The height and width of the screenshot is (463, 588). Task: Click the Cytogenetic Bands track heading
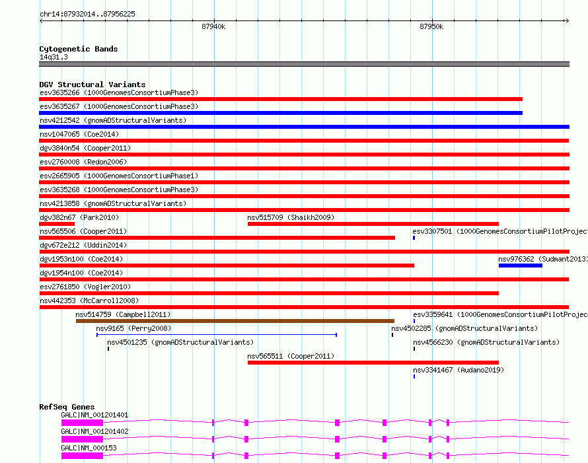pos(79,49)
